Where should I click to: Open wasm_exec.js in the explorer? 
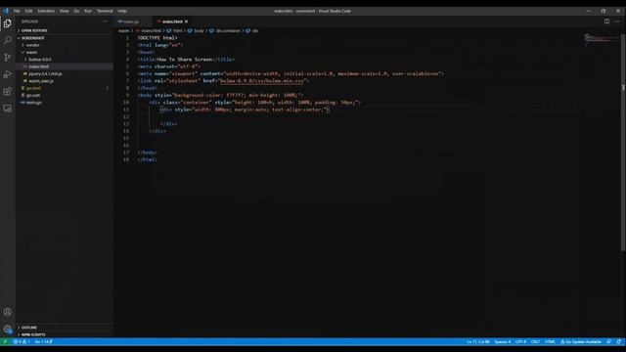pyautogui.click(x=65, y=81)
